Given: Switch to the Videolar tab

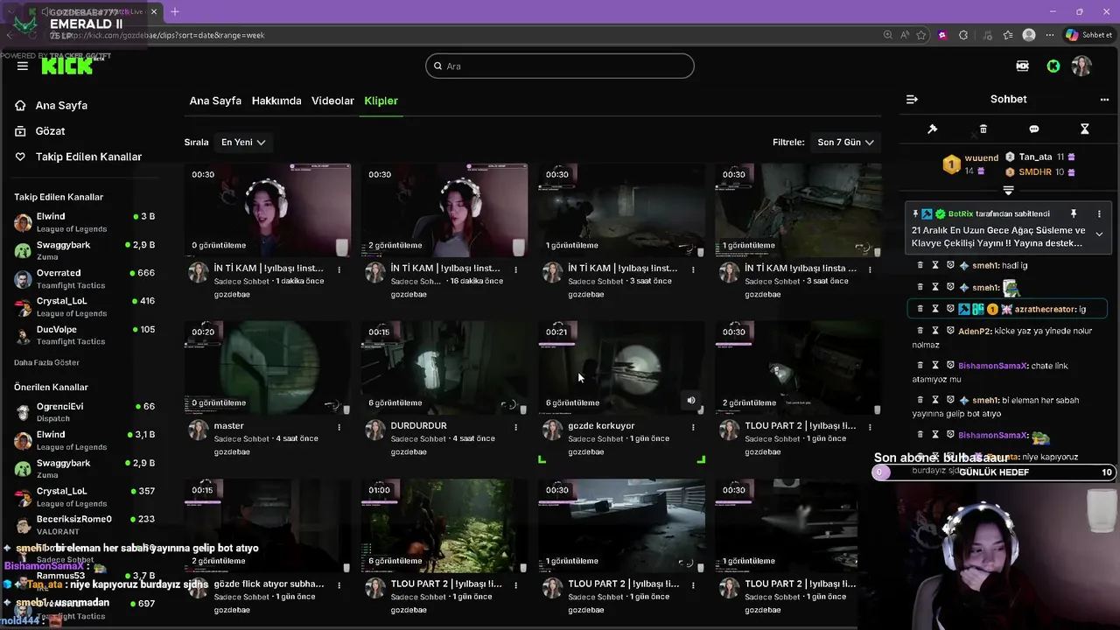Looking at the screenshot, I should tap(332, 101).
